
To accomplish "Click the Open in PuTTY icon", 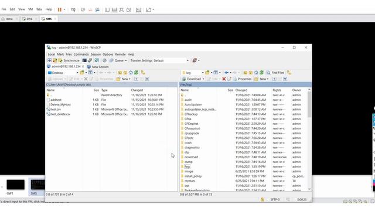I will tap(90, 60).
